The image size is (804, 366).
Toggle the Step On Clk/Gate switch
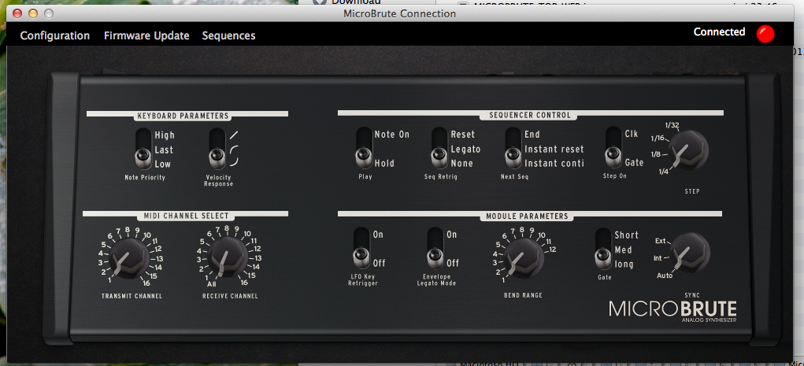(613, 147)
